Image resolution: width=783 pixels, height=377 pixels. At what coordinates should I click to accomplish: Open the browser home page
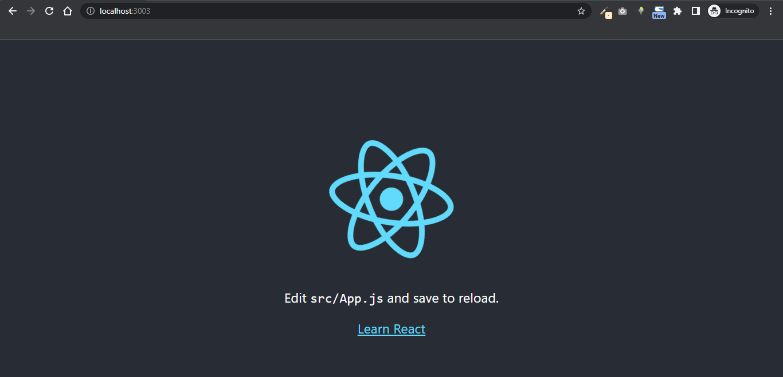68,11
